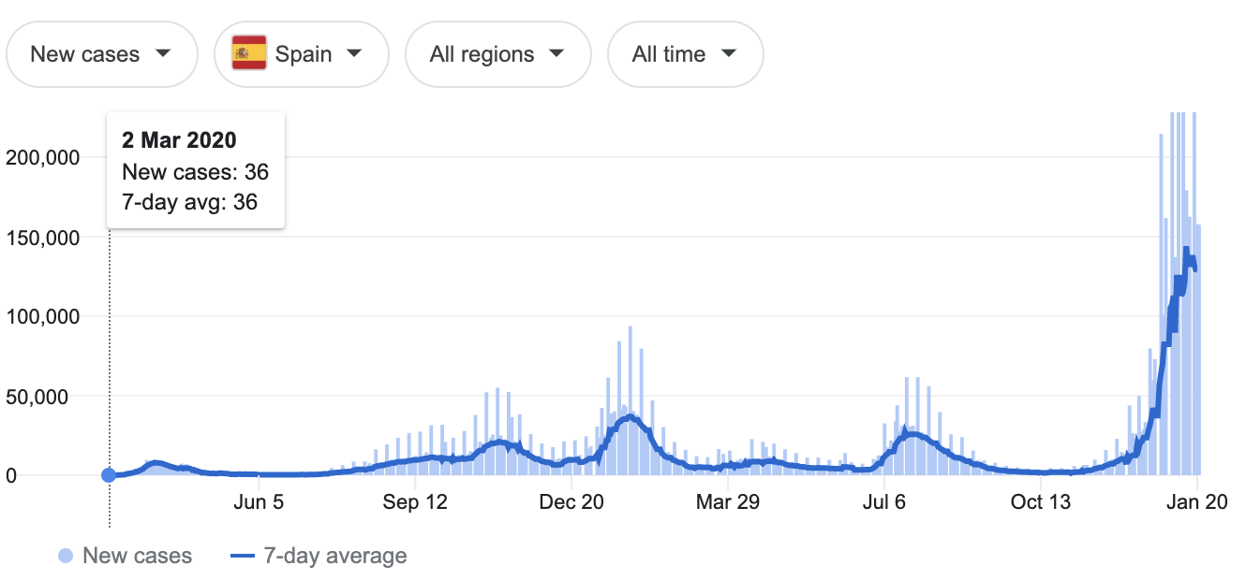Click the arrow icon beside All time
This screenshot has height=580, width=1246.
click(729, 53)
